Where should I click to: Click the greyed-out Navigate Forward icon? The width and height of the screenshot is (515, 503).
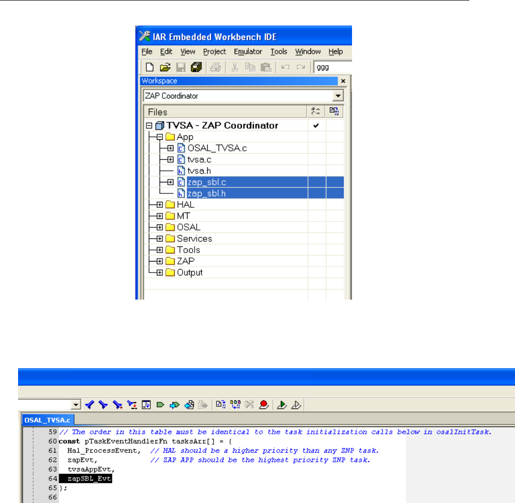[x=203, y=405]
